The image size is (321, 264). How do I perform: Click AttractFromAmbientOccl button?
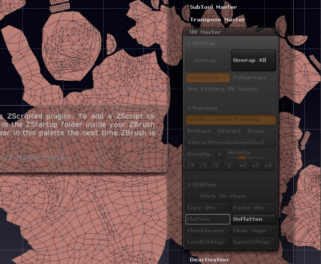click(231, 143)
